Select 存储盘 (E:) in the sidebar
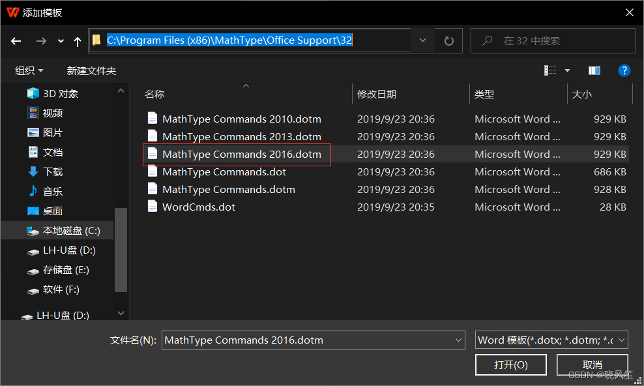 point(57,270)
